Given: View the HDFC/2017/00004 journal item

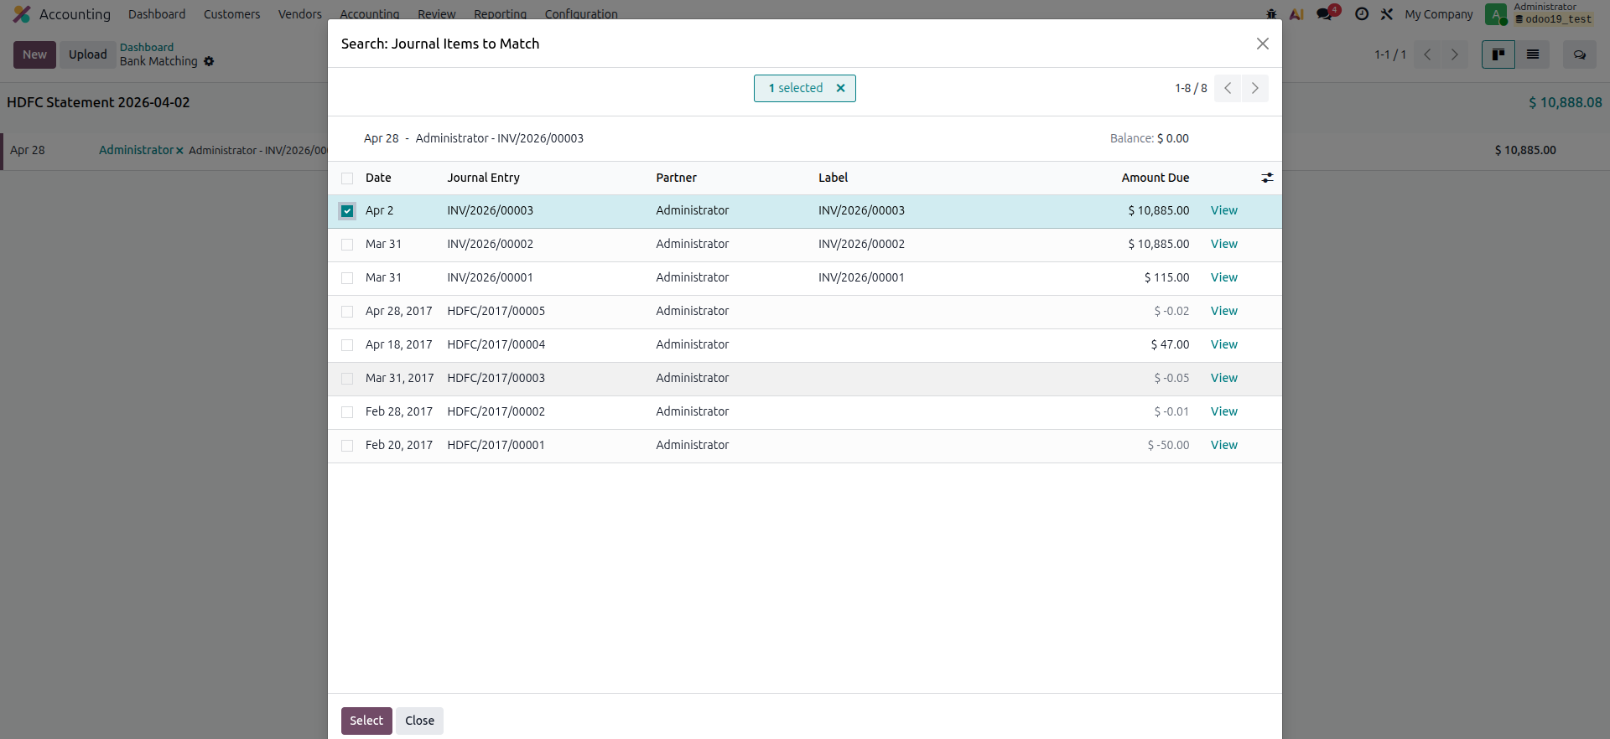Looking at the screenshot, I should tap(1223, 344).
